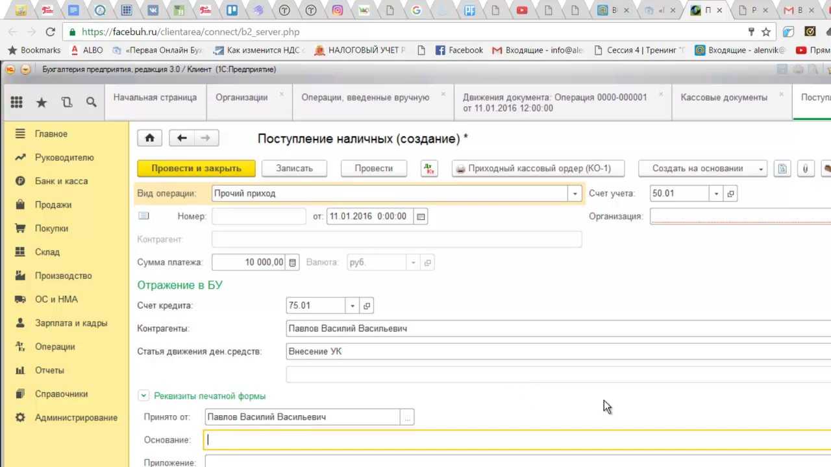Click Контрагенты field with Павлов Василий Васильевич
The height and width of the screenshot is (467, 831).
coord(558,329)
